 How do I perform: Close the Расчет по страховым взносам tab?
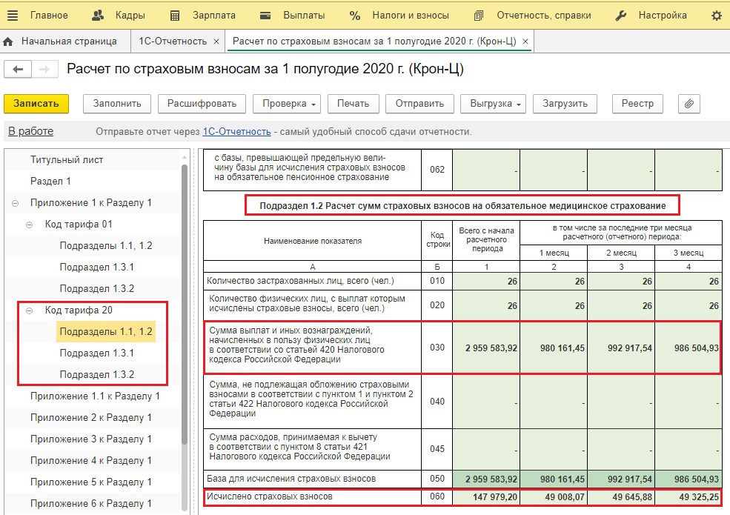click(x=525, y=41)
